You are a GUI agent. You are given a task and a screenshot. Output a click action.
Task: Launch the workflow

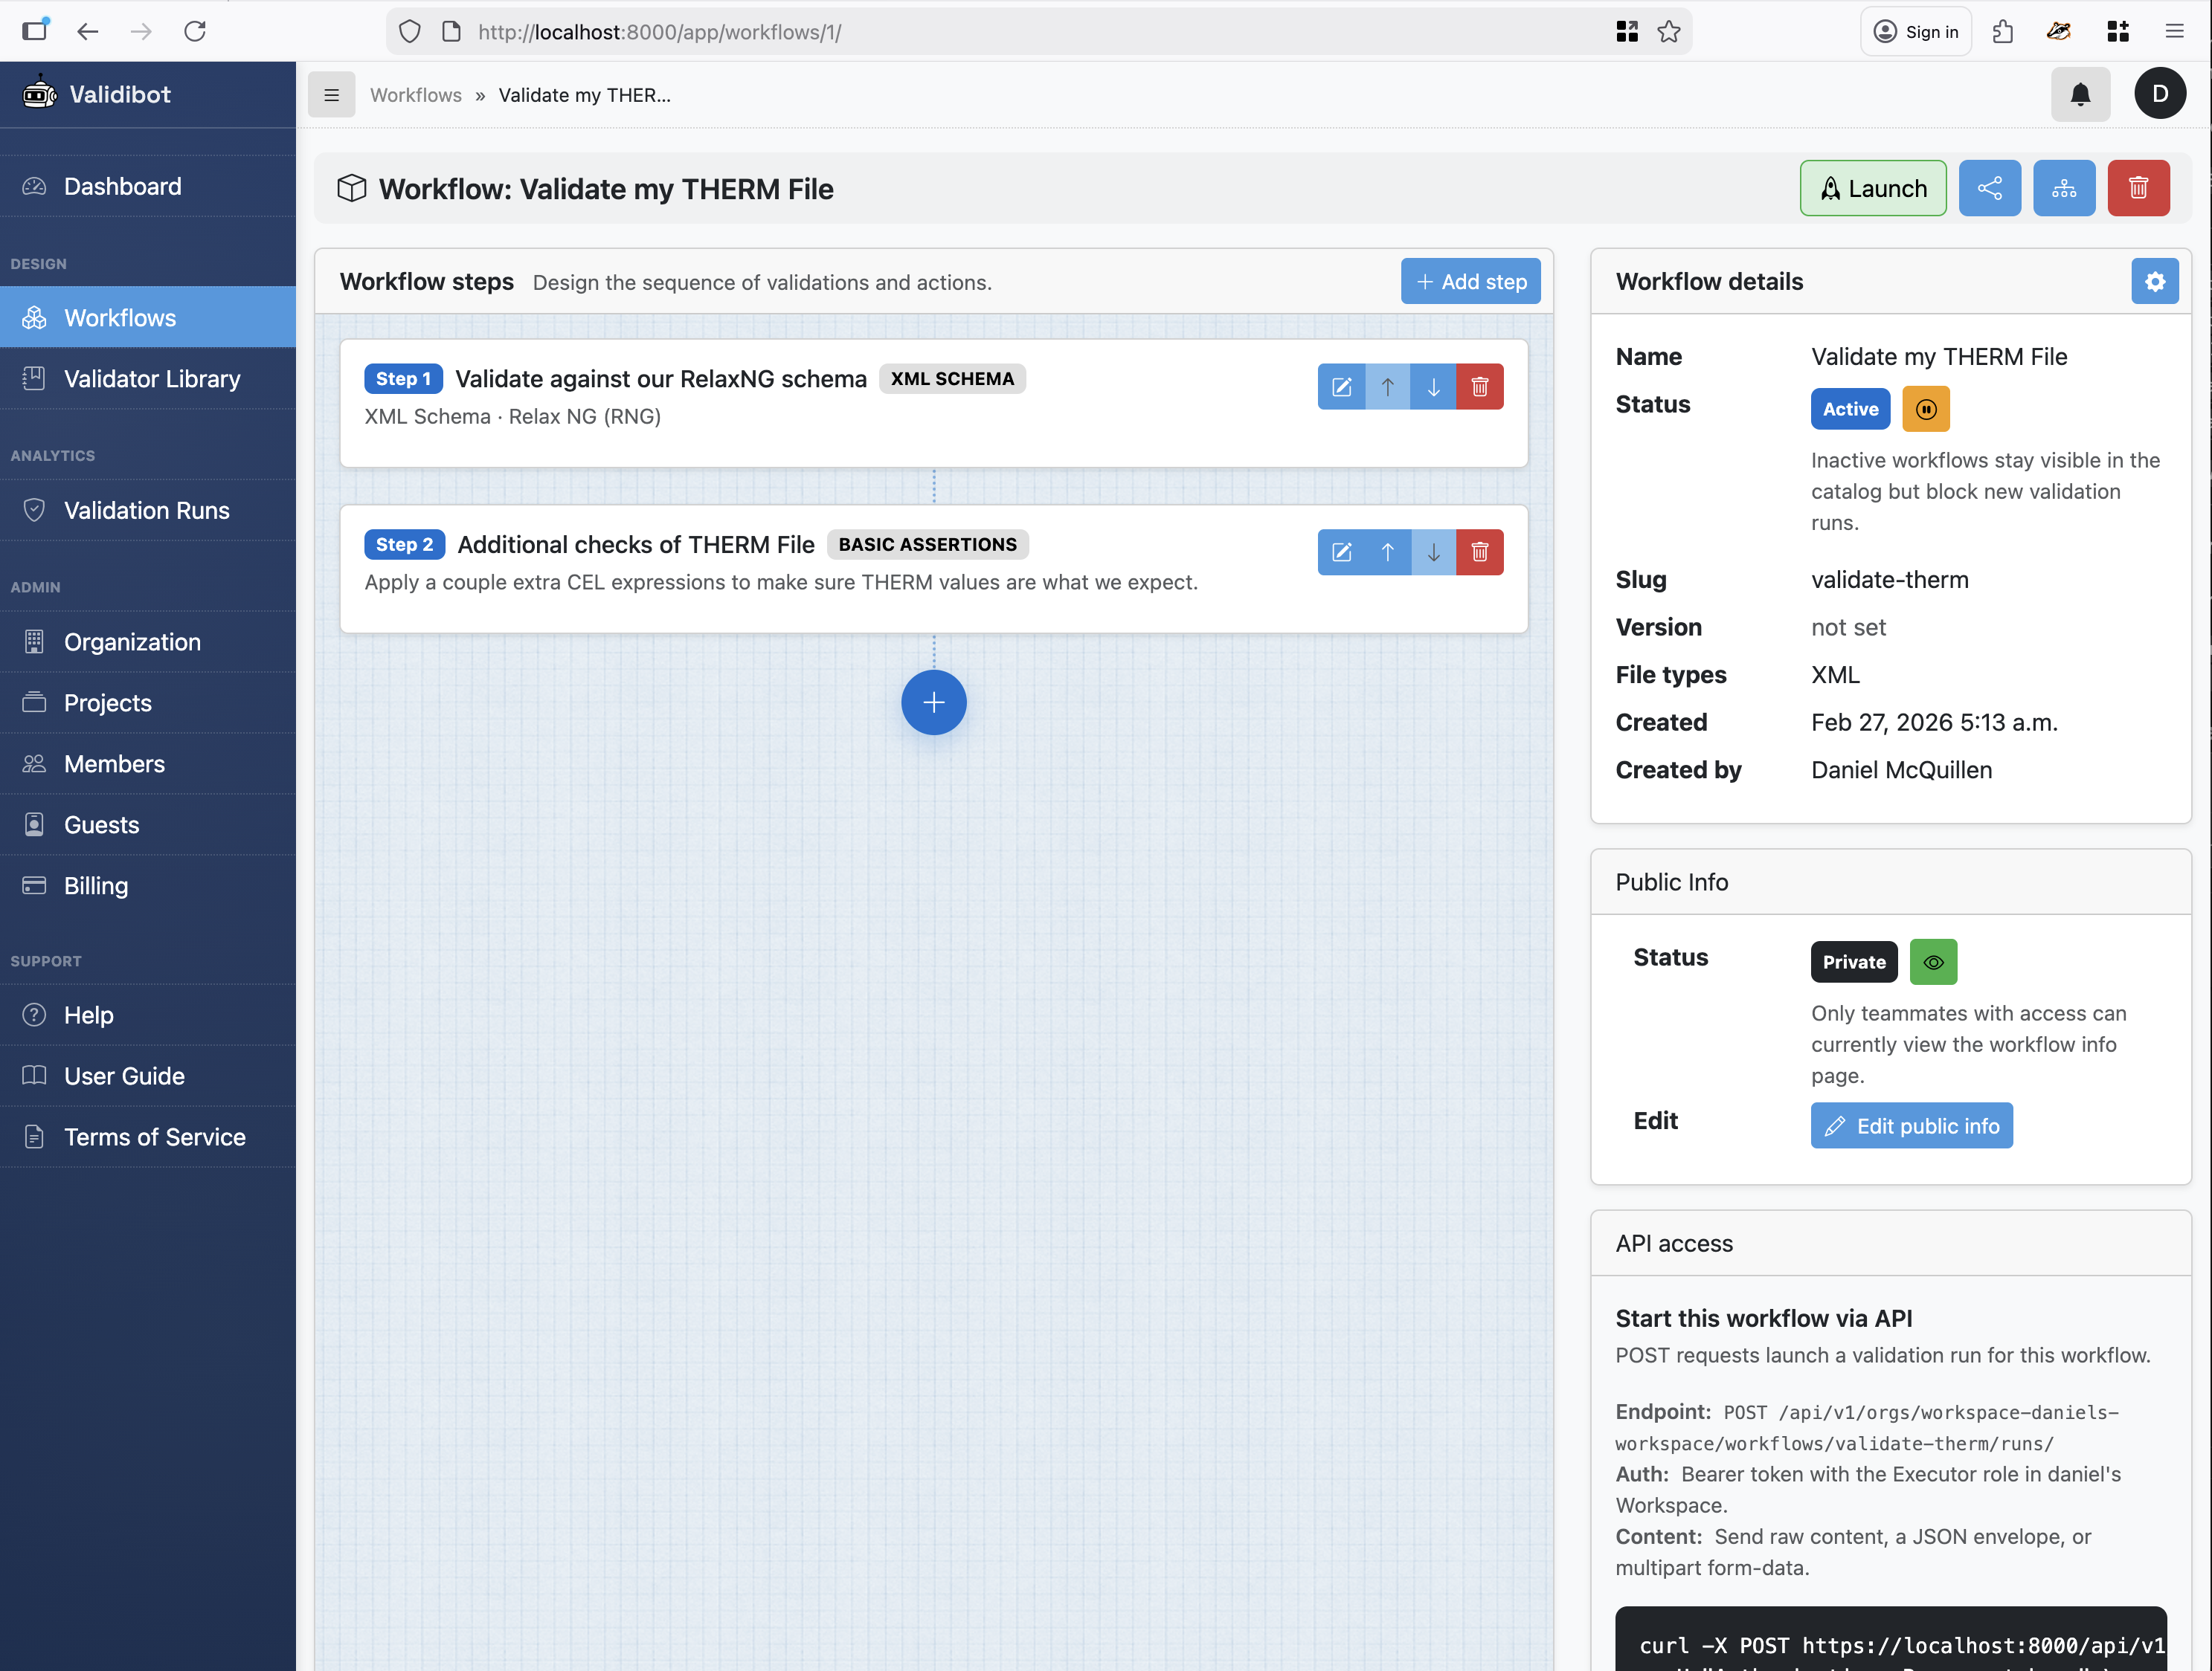1872,188
